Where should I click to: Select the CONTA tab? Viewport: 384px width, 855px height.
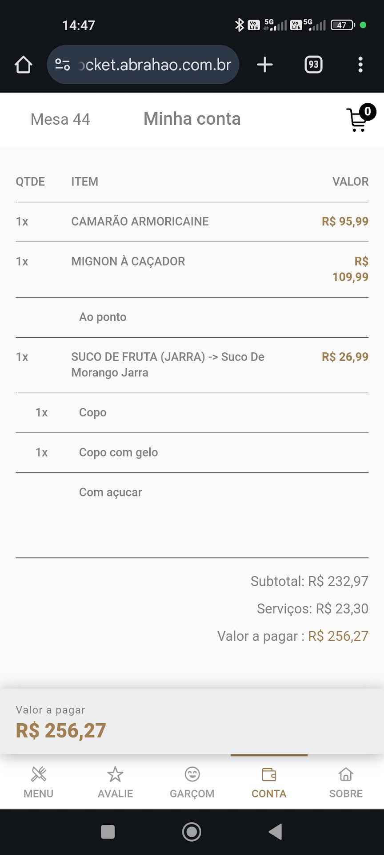pos(269,782)
